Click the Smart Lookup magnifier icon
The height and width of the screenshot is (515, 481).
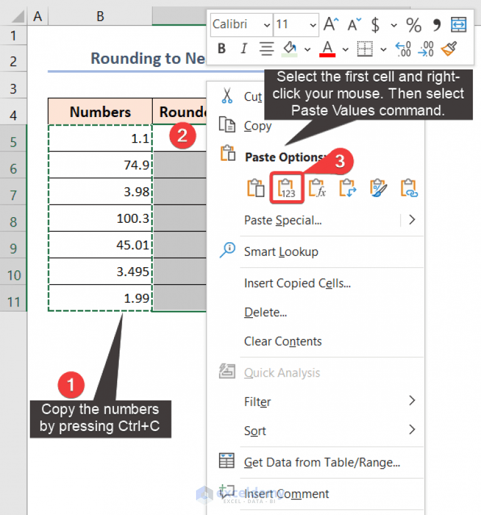(227, 250)
